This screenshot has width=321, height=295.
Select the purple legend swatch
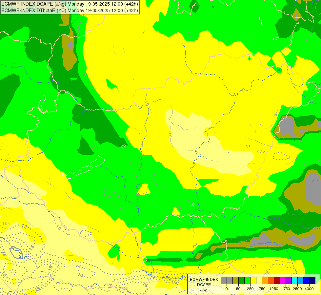click(289, 280)
